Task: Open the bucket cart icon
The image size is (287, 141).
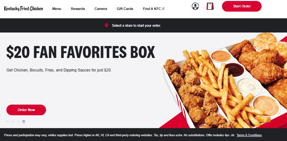Action: click(210, 6)
